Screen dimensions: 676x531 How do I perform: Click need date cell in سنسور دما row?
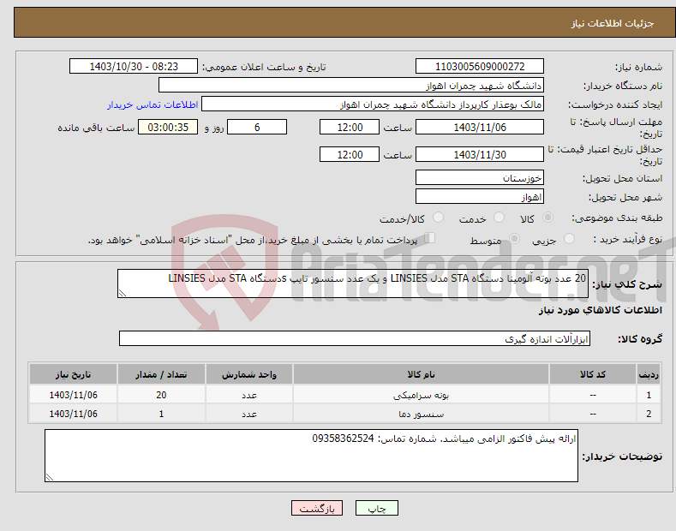click(74, 414)
